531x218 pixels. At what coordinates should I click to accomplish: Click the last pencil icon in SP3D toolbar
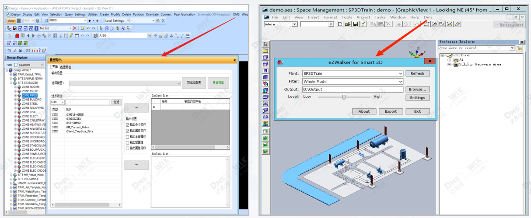tap(457, 24)
